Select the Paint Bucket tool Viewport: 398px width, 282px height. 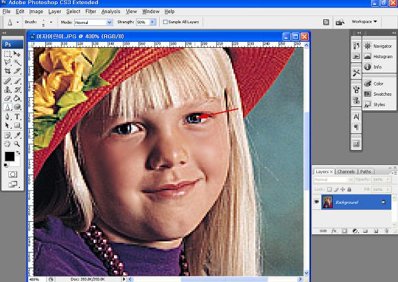pyautogui.click(x=17, y=98)
